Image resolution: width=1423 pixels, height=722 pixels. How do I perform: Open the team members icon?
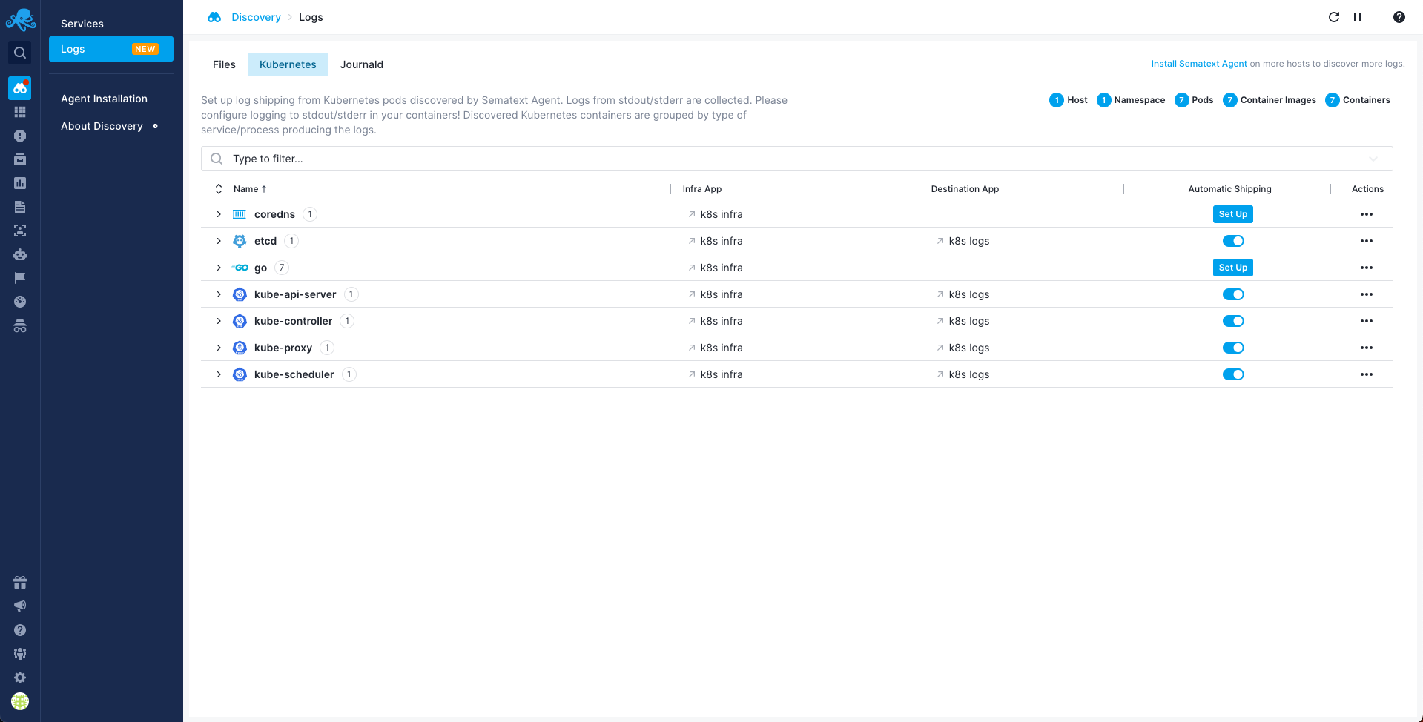tap(20, 654)
